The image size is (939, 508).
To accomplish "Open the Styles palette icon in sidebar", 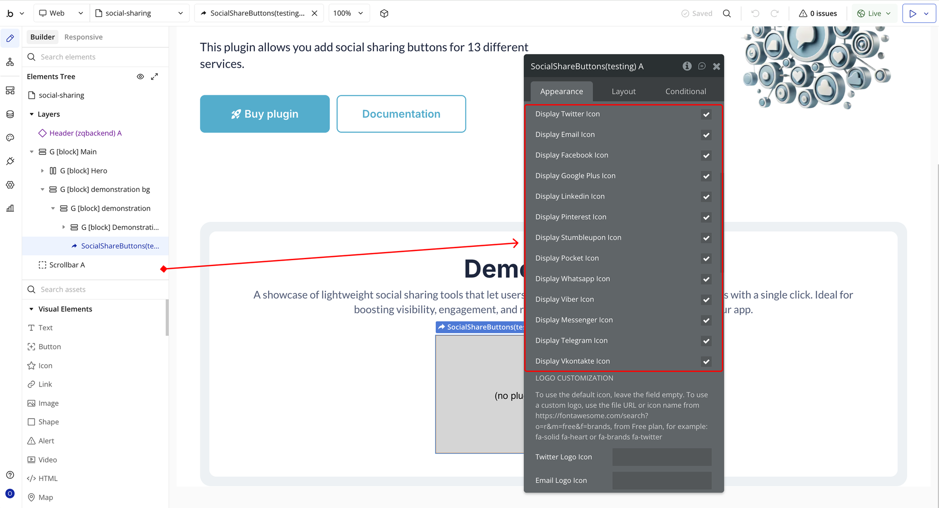I will [10, 138].
